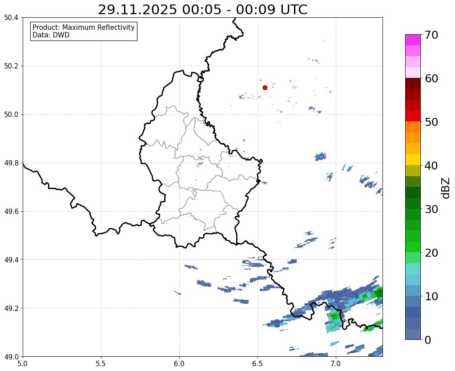This screenshot has width=455, height=371.
Task: Click the yellow colorbar segment above 40
Action: point(413,160)
